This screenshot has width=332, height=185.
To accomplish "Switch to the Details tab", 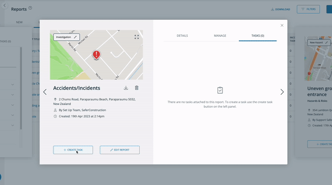I will pos(182,36).
